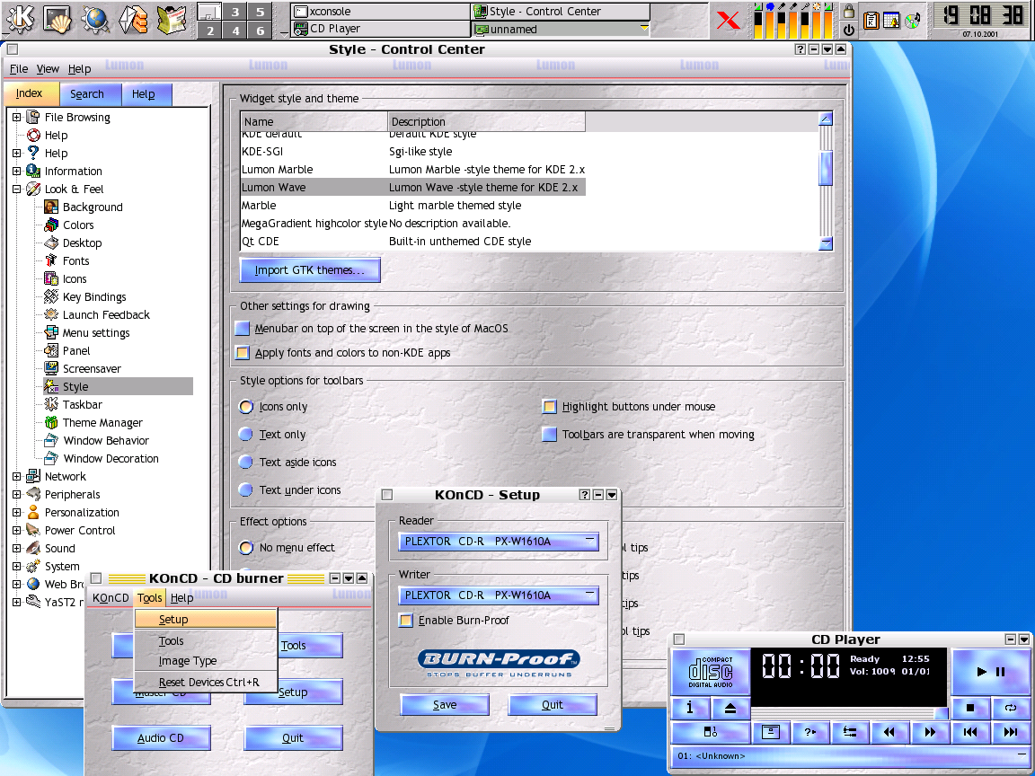1035x776 pixels.
Task: Open the K menu launcher icon
Action: coord(20,19)
